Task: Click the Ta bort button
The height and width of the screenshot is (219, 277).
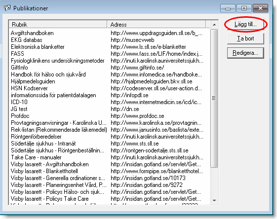Action: (245, 38)
